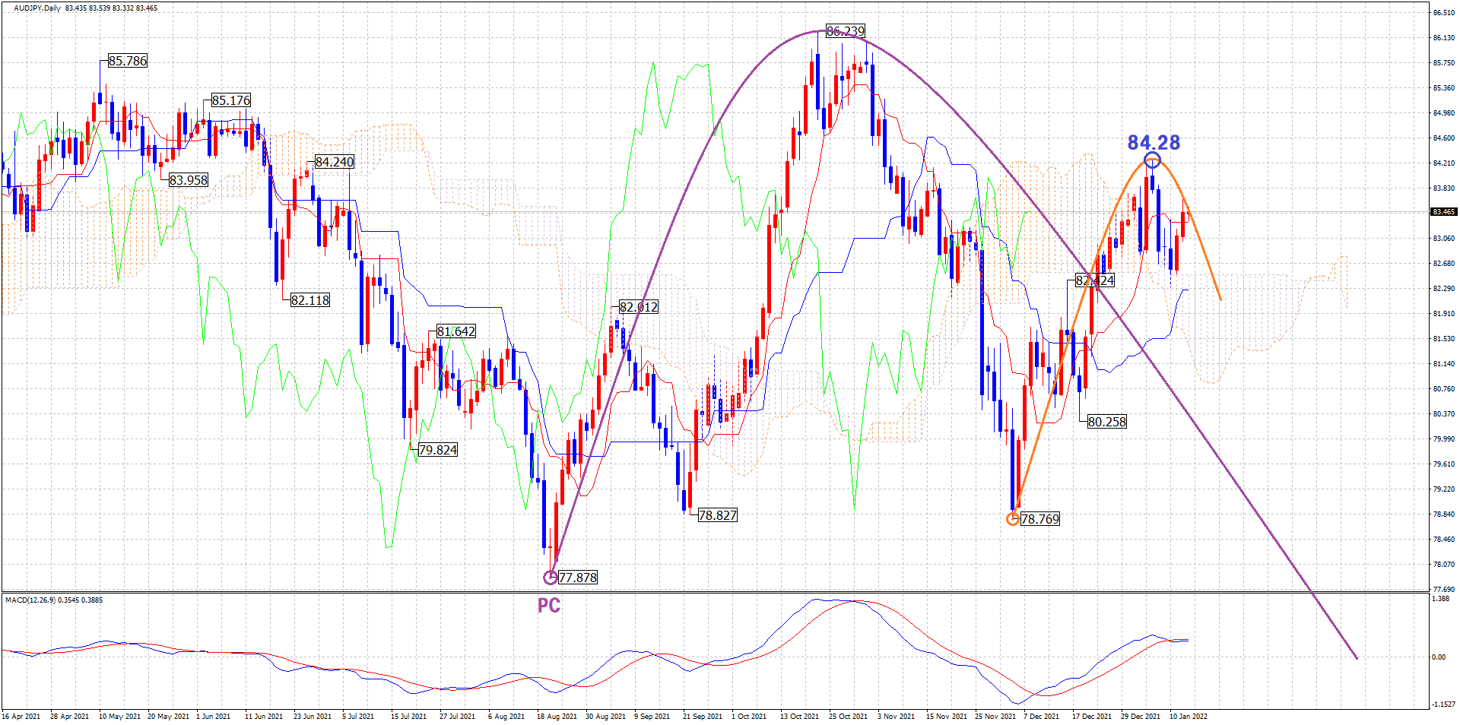Select the blue 84.28 text annotation

coord(1154,143)
